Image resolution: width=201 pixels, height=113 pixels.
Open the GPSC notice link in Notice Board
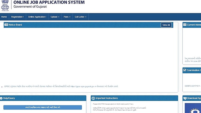point(61,87)
